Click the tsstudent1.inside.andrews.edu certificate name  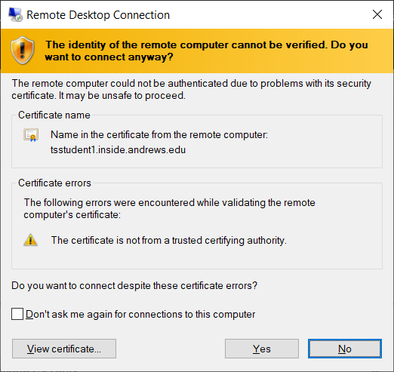tap(118, 150)
